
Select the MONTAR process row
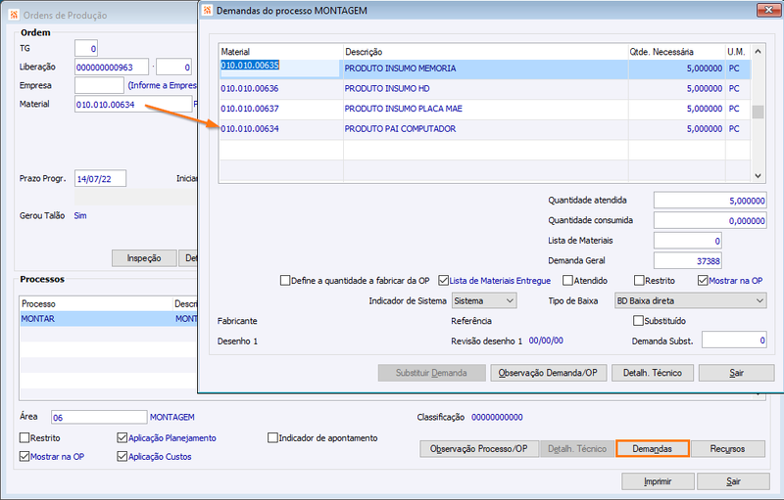109,319
